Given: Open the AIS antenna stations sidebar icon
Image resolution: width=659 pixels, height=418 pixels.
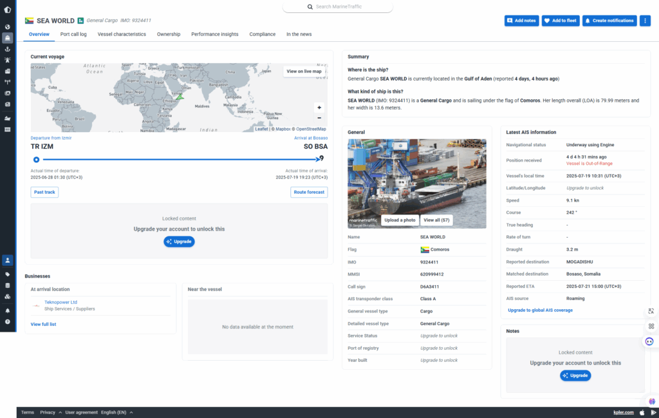Looking at the screenshot, I should [x=8, y=82].
